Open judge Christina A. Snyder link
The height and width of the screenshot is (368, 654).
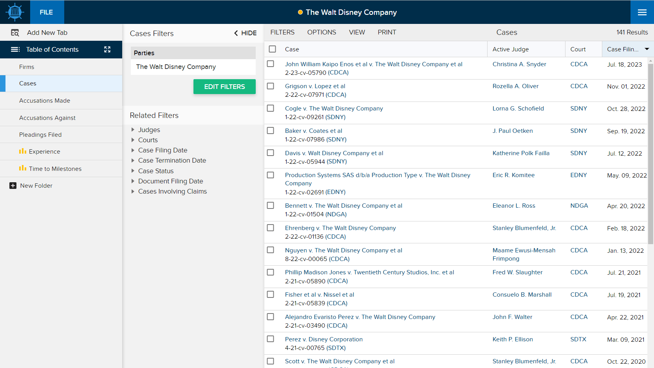tap(519, 64)
